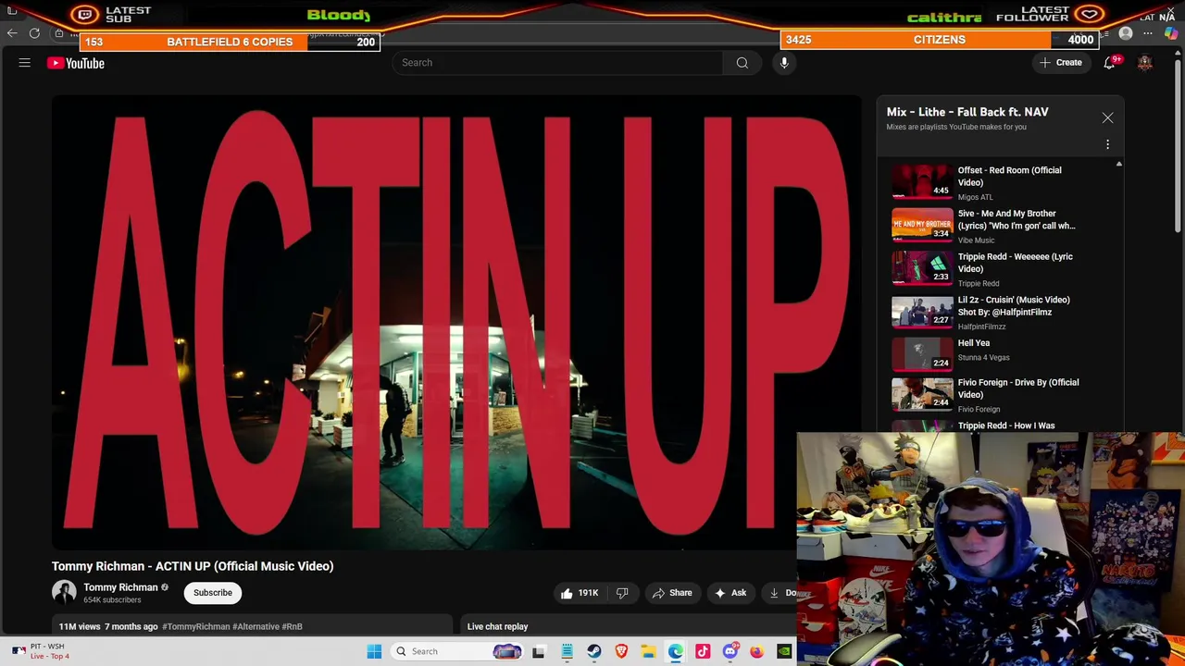This screenshot has height=666, width=1185.
Task: Open the Create menu
Action: coord(1061,63)
